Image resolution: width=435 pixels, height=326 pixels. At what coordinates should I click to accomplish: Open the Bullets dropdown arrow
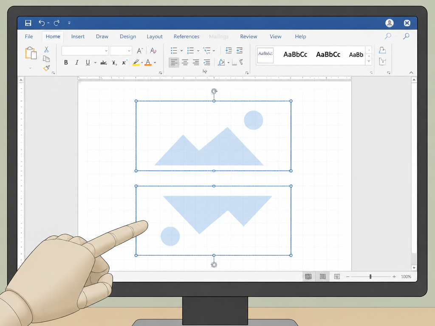coord(181,51)
